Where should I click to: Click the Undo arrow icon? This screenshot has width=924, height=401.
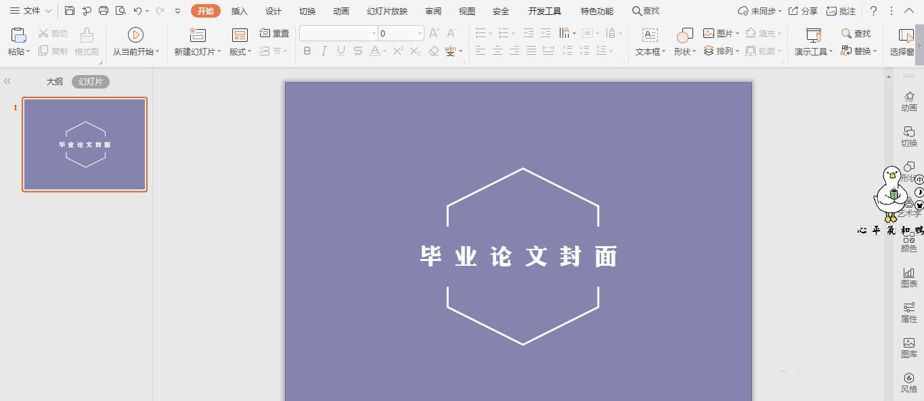pyautogui.click(x=137, y=11)
